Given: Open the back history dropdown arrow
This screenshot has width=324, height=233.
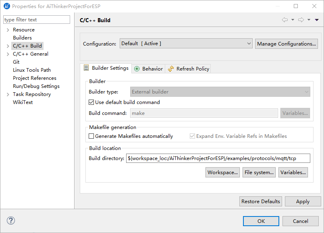Looking at the screenshot, I should click(293, 20).
